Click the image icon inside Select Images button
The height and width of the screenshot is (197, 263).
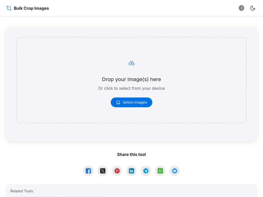click(118, 102)
